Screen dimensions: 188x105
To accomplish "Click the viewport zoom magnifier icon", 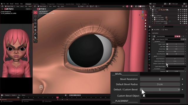I will click(x=145, y=20).
